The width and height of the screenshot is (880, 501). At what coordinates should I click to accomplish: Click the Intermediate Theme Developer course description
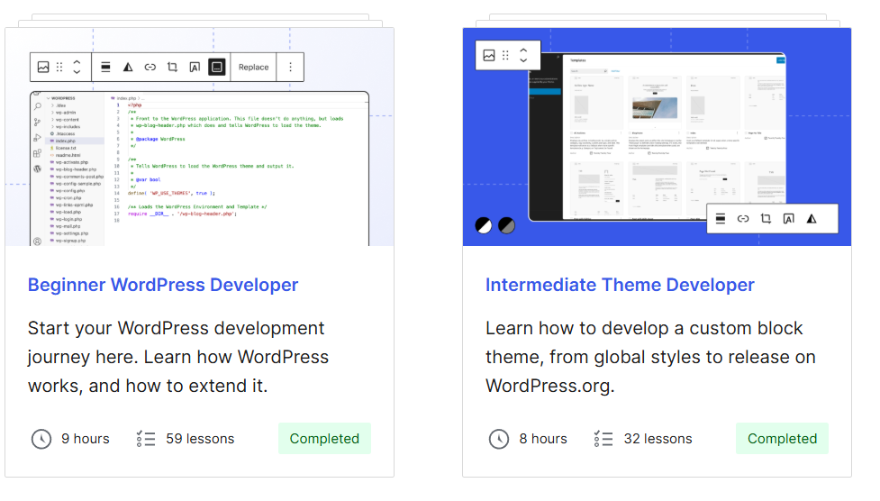pyautogui.click(x=650, y=357)
